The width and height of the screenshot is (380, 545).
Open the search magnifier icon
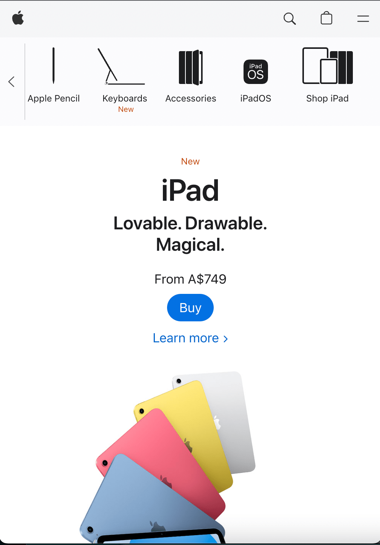pyautogui.click(x=290, y=18)
